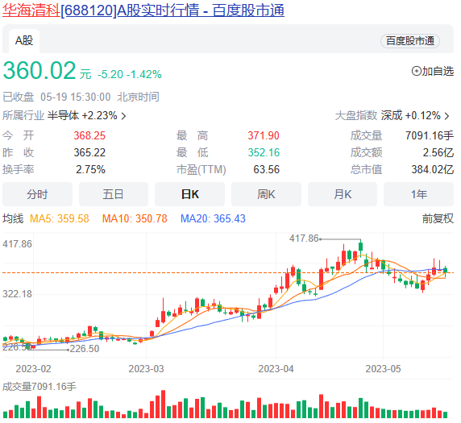Click the 最低 value 352.16

(x=264, y=152)
